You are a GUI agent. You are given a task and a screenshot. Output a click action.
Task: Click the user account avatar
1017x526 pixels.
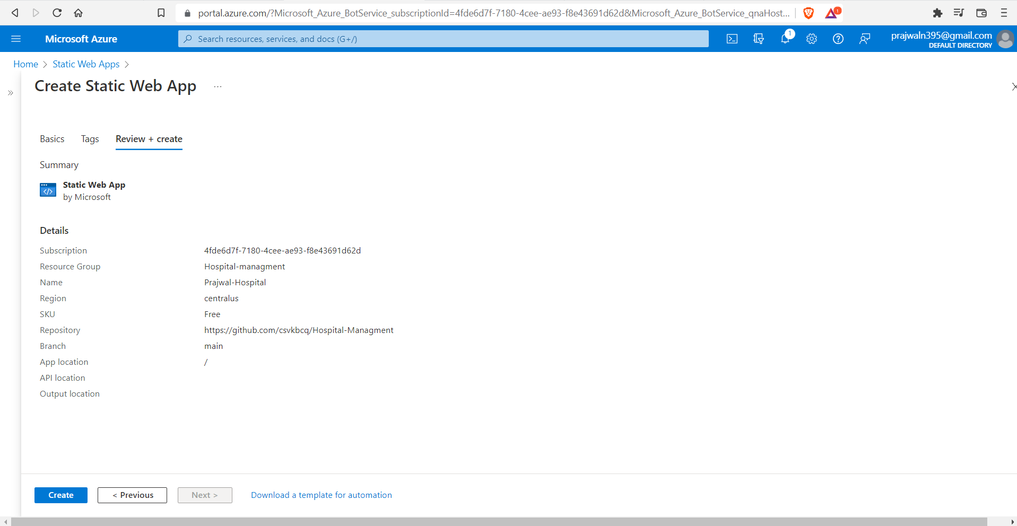[x=1006, y=39]
